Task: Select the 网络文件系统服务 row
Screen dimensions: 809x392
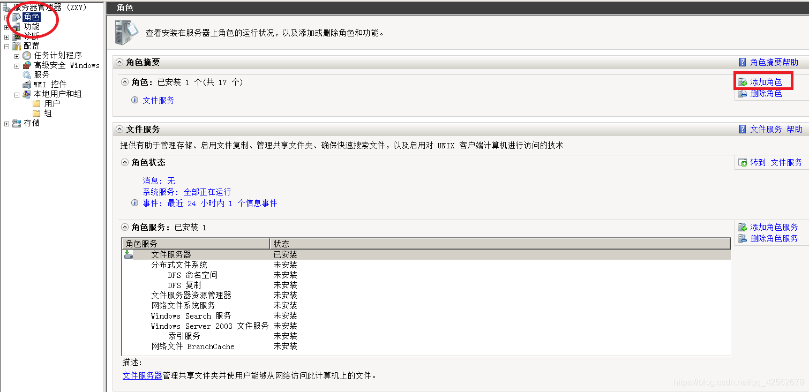Action: point(426,305)
